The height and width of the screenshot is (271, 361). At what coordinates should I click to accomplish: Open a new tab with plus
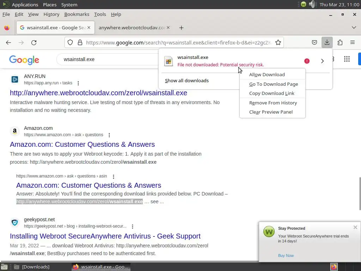[x=182, y=28]
